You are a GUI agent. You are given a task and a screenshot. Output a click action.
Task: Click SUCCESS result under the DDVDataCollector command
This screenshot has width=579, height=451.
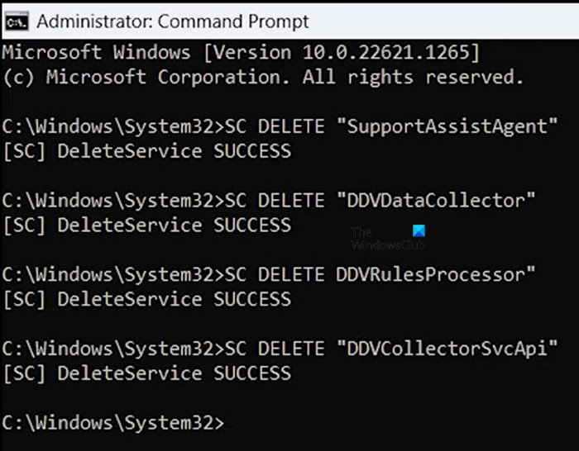click(251, 225)
